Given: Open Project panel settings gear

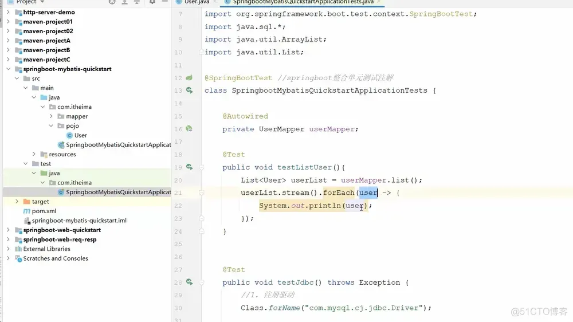Looking at the screenshot, I should [152, 2].
